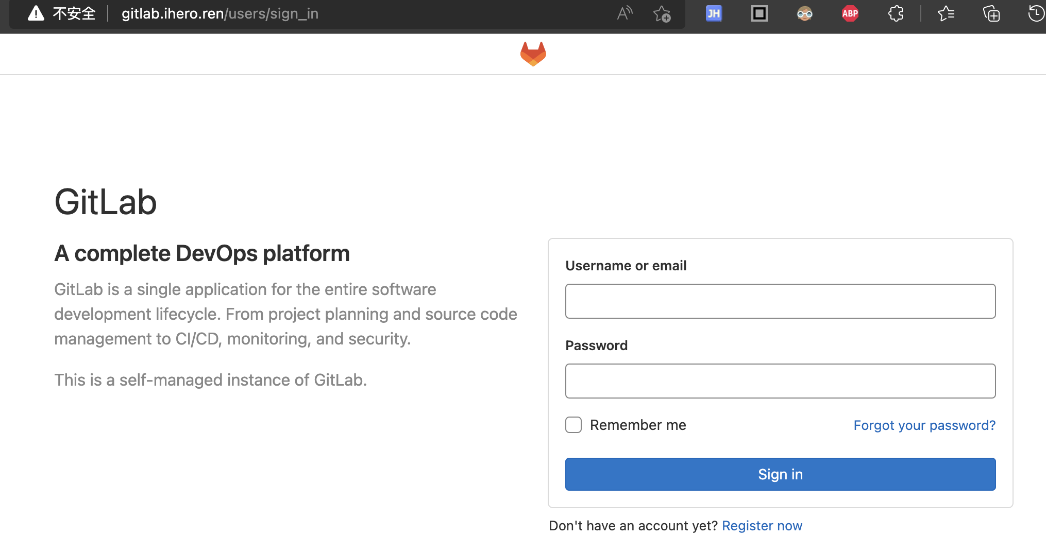Image resolution: width=1046 pixels, height=553 pixels.
Task: Click the black square extension icon
Action: [x=759, y=13]
